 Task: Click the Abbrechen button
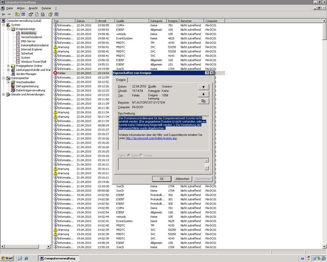182,179
